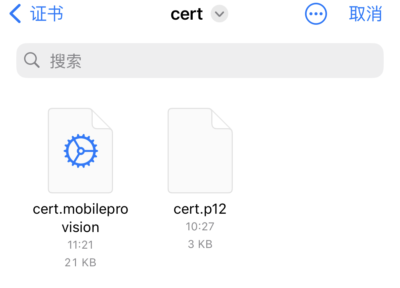Open the cert.mobileprovision document thumbnail

click(x=80, y=151)
